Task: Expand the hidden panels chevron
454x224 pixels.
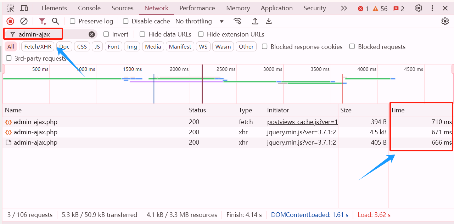Action: coord(343,8)
